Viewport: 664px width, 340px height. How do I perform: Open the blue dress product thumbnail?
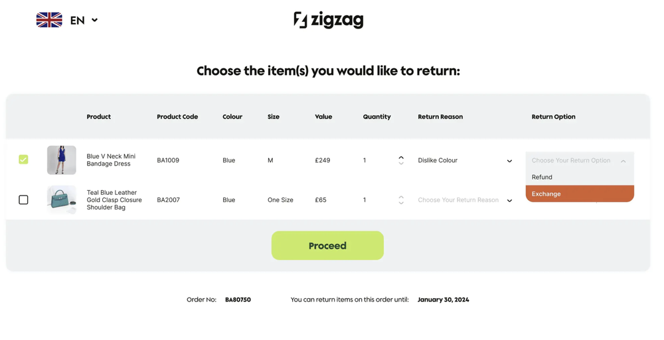click(x=61, y=160)
